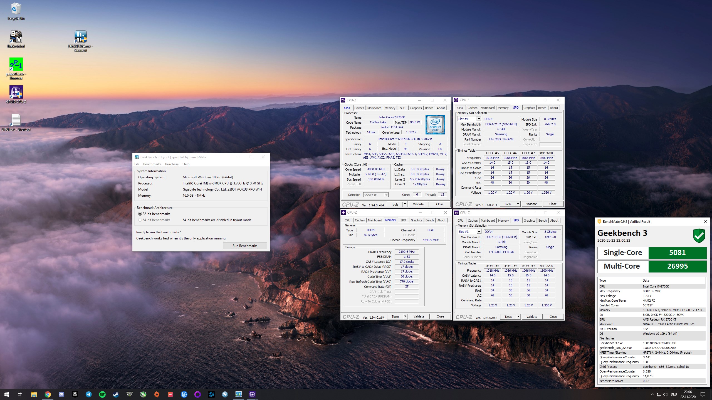Switch to Caches tab in the CPU-tab CPU-Z window
The width and height of the screenshot is (712, 400).
pos(359,108)
